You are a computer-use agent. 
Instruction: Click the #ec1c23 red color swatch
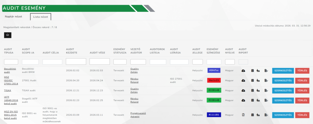(214, 80)
